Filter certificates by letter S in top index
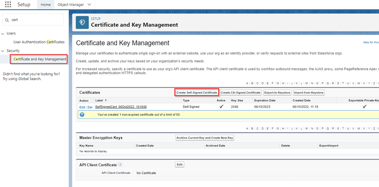This screenshot has height=187, width=379. coord(338,83)
